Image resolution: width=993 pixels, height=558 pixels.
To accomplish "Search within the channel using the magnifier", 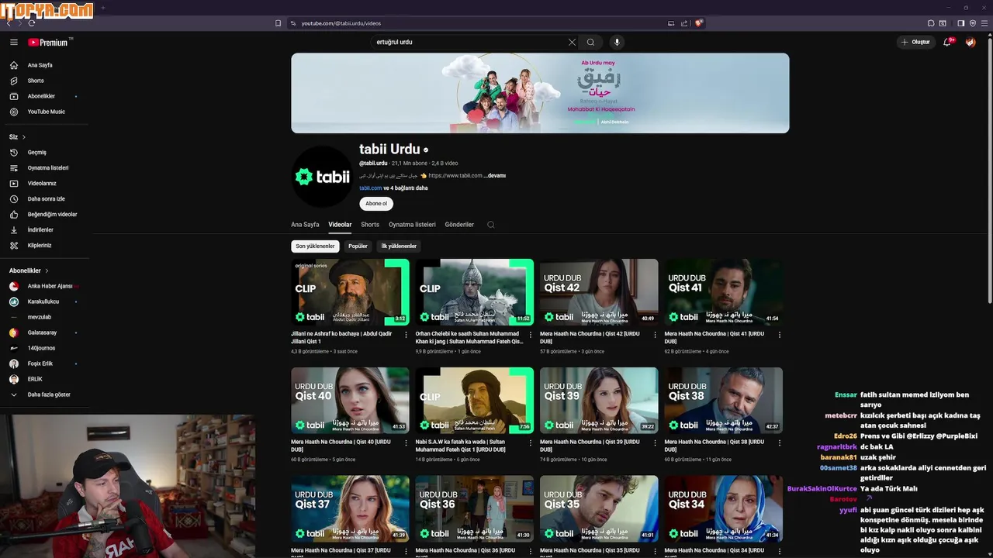I will (490, 225).
